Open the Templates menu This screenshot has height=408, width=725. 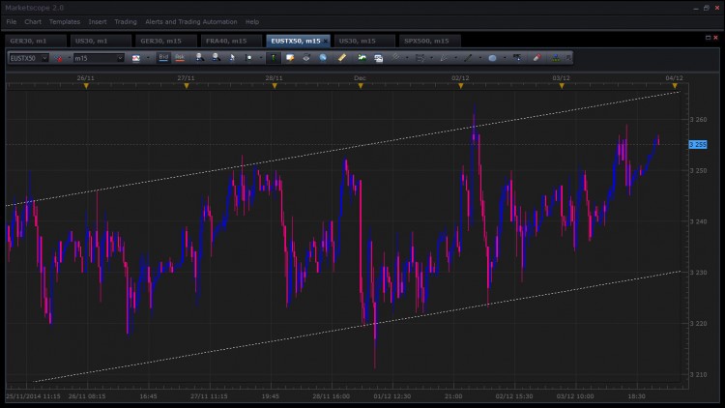click(65, 21)
